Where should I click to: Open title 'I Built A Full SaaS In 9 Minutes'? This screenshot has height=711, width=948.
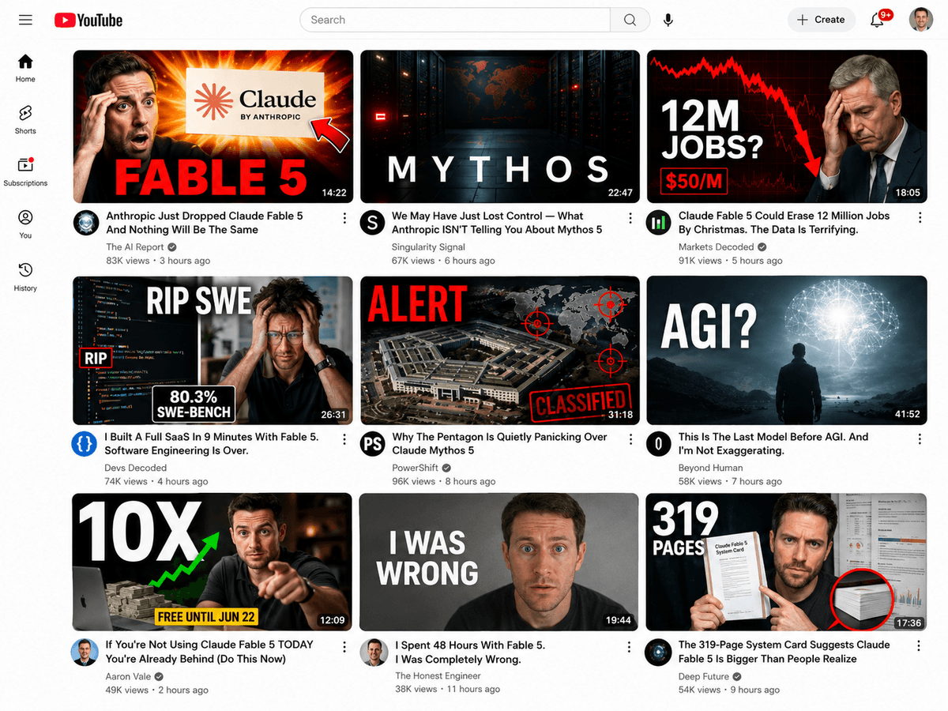click(212, 443)
